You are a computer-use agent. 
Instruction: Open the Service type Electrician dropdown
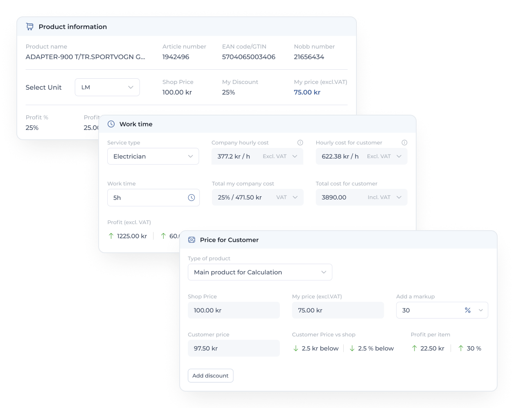(153, 156)
